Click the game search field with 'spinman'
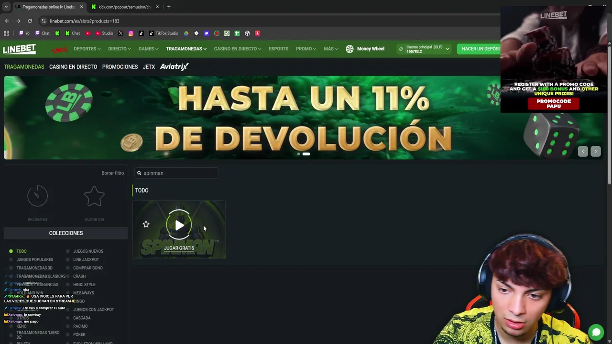The width and height of the screenshot is (612, 344). (x=176, y=173)
